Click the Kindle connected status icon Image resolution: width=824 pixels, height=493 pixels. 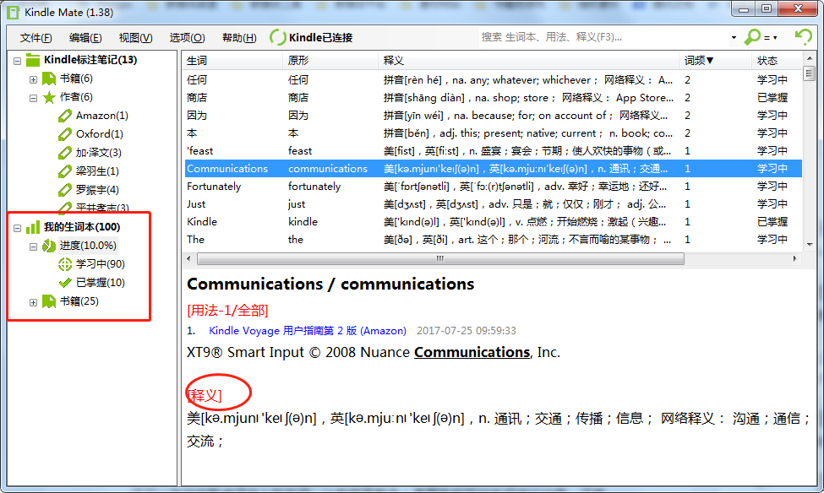(277, 37)
